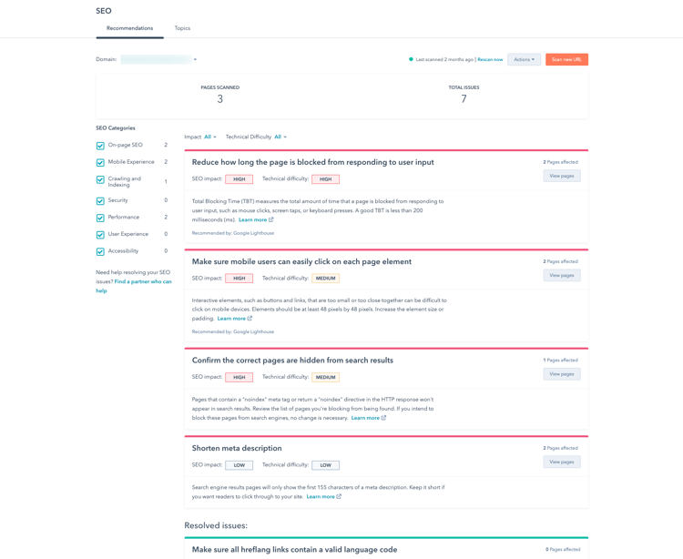This screenshot has height=559, width=683.
Task: Open the Domain selector dropdown
Action: click(x=158, y=59)
